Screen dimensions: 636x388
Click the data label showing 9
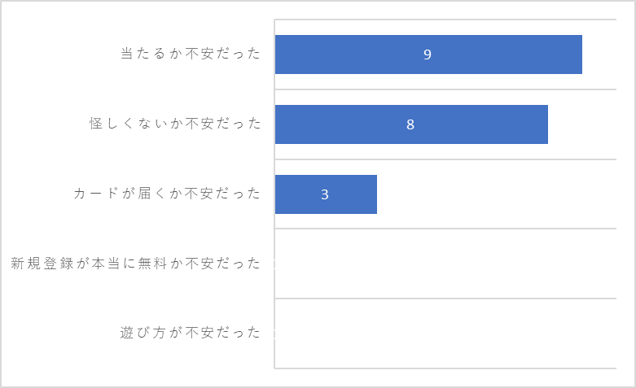point(427,54)
